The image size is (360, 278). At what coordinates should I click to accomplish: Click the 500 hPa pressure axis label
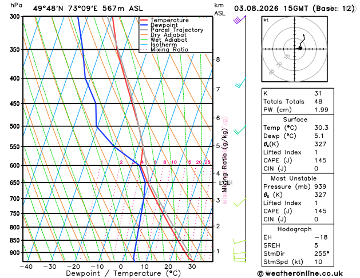(x=15, y=126)
